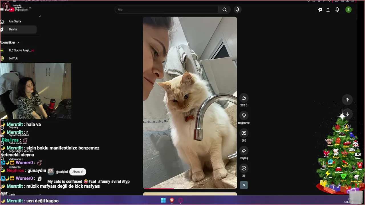This screenshot has height=205, width=365.
Task: Open the create sparkle icon in header
Action: tap(320, 10)
